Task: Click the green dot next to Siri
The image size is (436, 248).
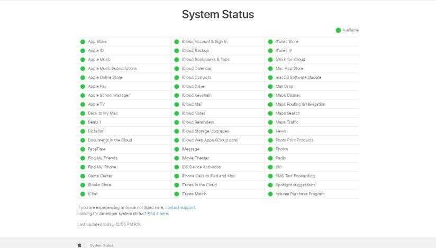Action: click(270, 167)
